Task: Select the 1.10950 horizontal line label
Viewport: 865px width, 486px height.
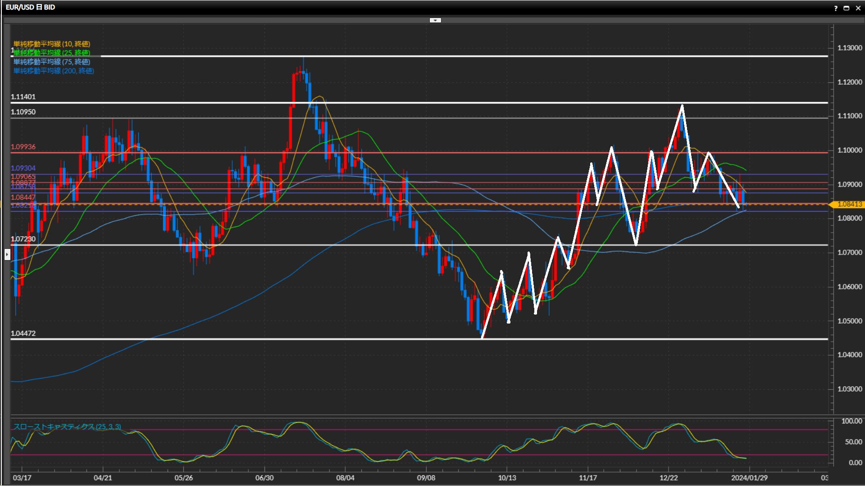Action: (23, 112)
